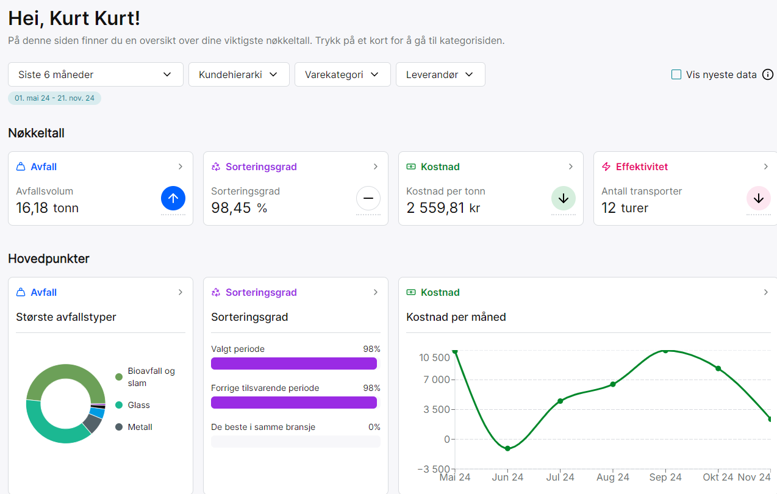Click the chevron on Hovedpunkter Sorteringsgrad card
The image size is (777, 494).
point(376,292)
